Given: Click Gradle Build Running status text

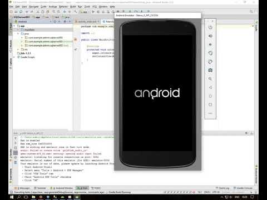Looking at the screenshot, I should pos(120,192).
